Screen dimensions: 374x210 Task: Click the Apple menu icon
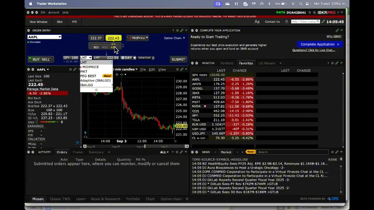31,4
